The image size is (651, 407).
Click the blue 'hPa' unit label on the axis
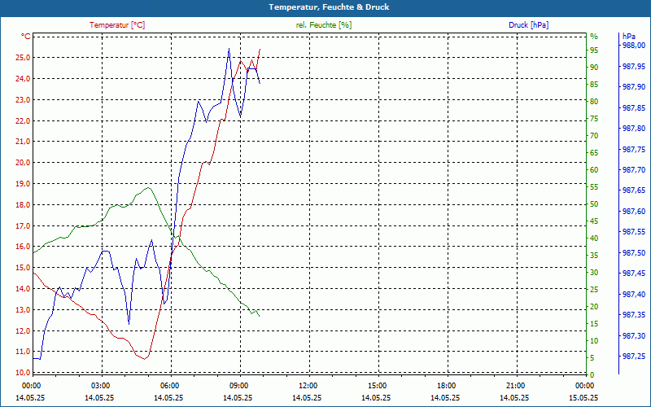[629, 37]
